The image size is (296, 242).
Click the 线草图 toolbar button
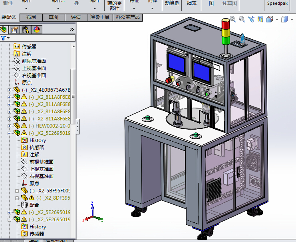(229, 4)
